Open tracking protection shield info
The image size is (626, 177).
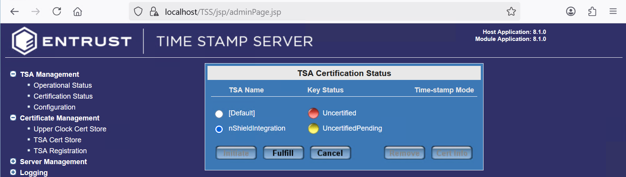pos(138,12)
